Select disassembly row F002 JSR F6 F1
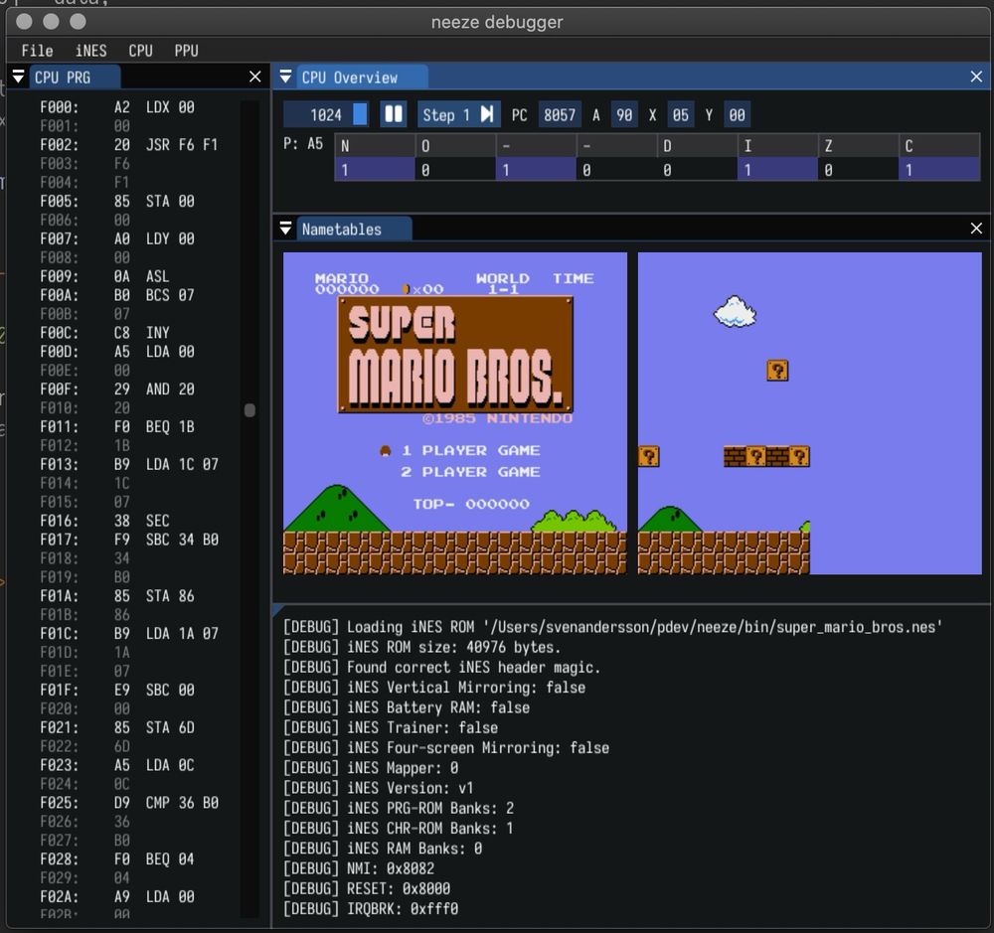 (128, 144)
